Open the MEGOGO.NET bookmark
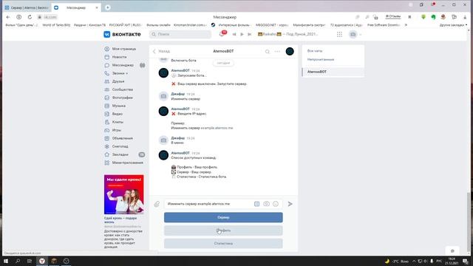Viewport: 473px width, 266px height. (x=272, y=25)
